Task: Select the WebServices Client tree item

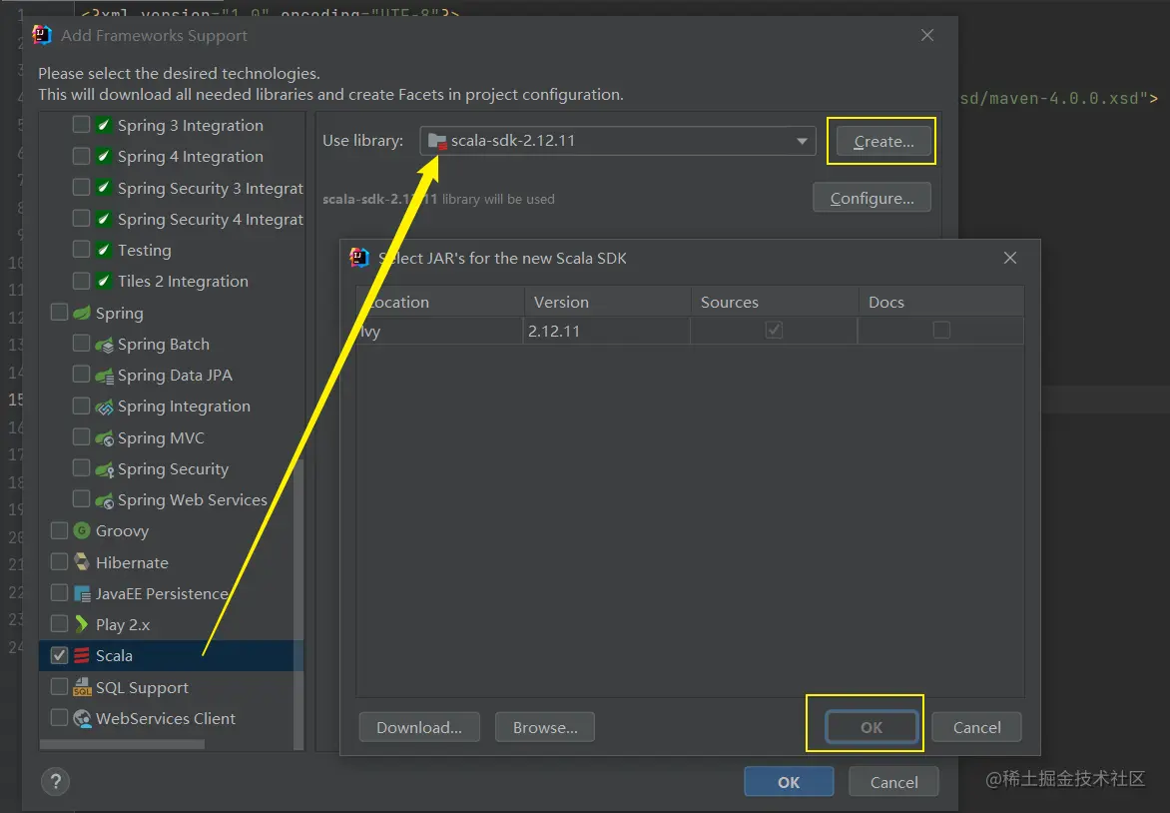Action: pos(166,718)
